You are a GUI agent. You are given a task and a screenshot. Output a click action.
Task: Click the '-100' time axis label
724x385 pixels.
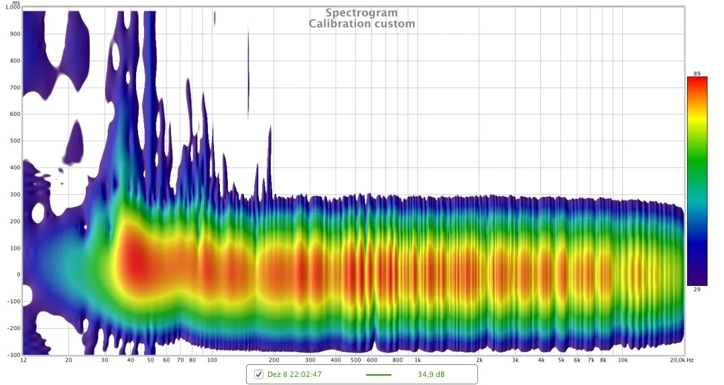tap(14, 301)
